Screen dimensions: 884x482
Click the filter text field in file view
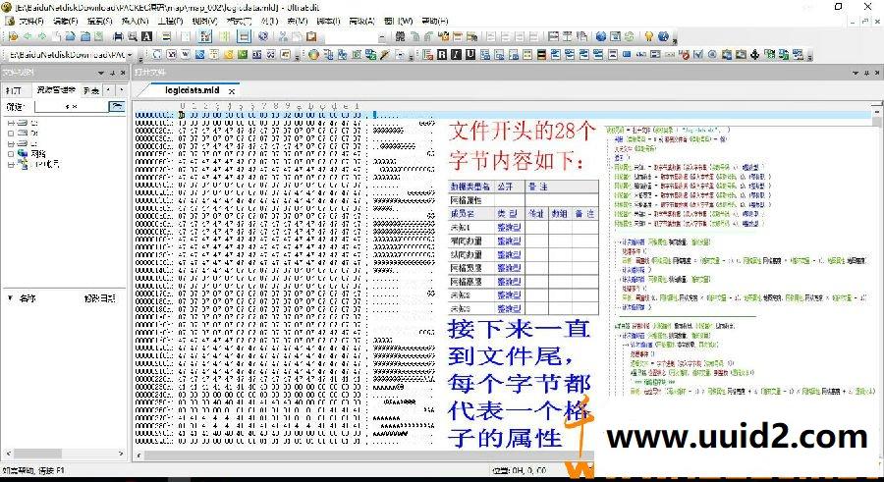(x=71, y=107)
